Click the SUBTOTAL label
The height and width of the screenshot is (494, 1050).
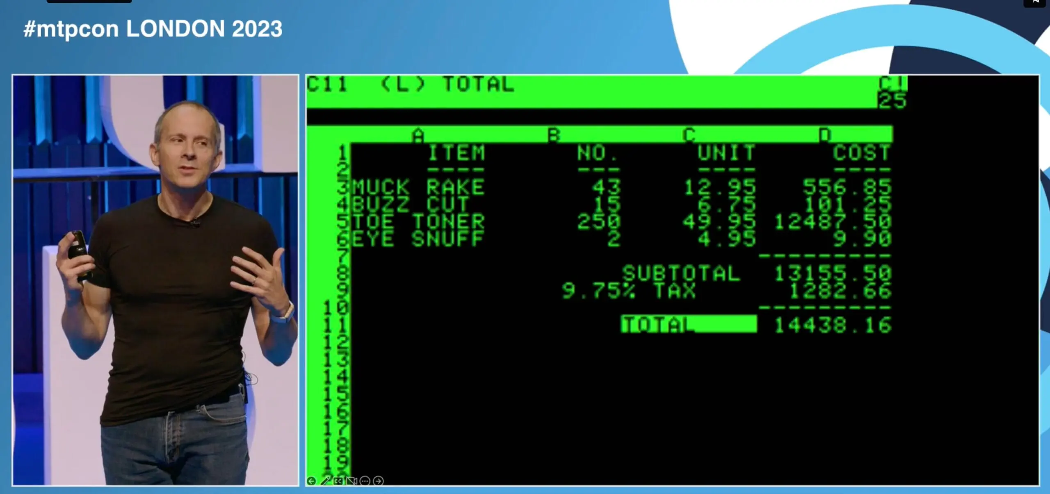point(681,273)
